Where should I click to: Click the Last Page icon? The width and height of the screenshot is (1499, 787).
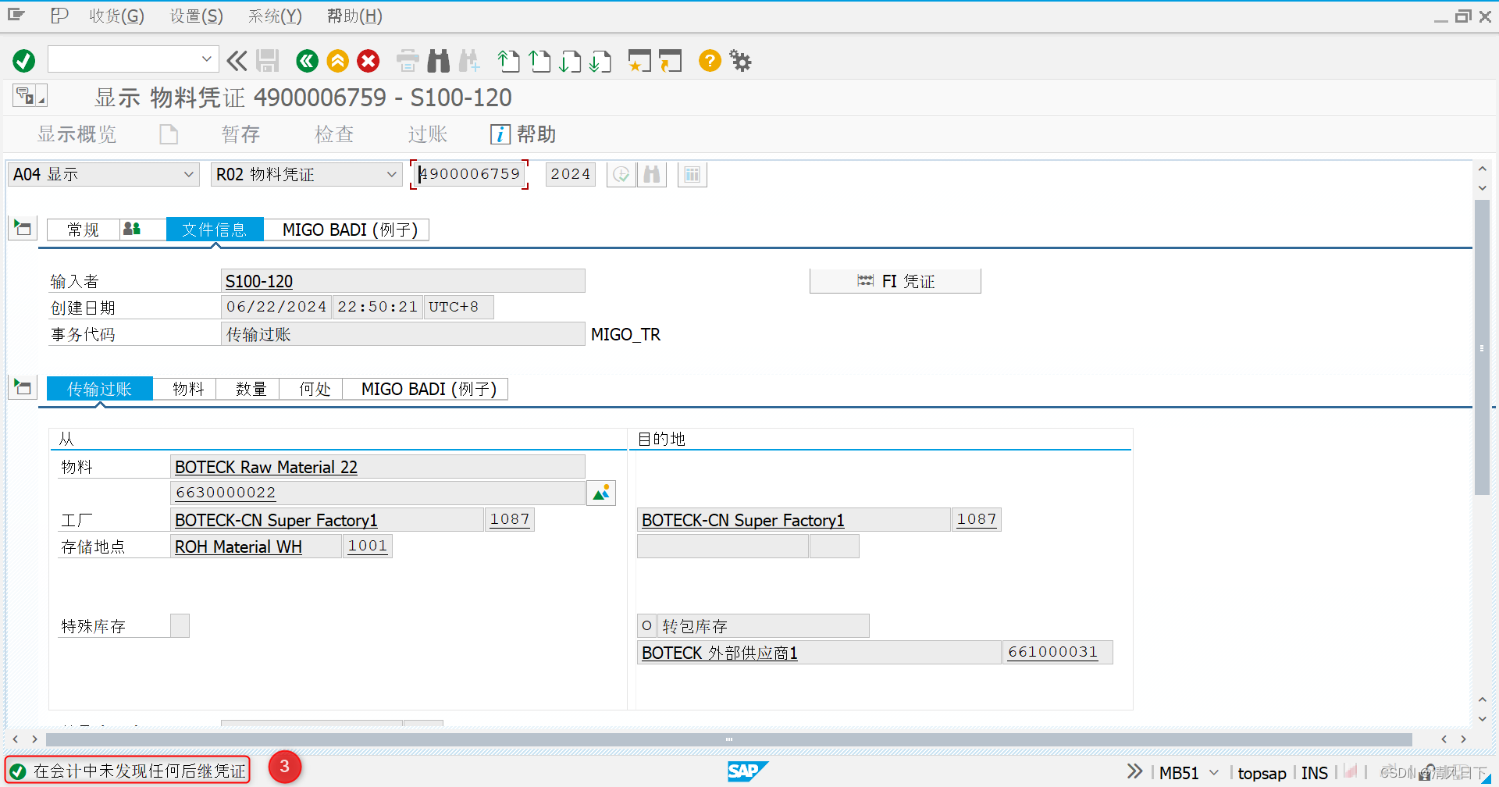[600, 61]
